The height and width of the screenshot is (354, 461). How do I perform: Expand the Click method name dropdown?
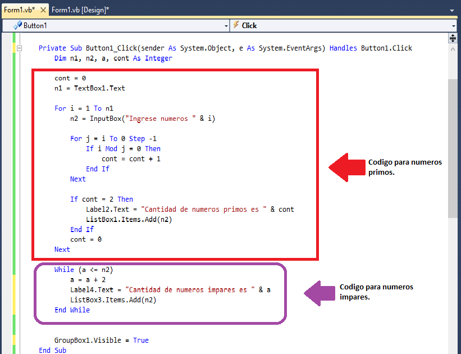click(x=453, y=26)
